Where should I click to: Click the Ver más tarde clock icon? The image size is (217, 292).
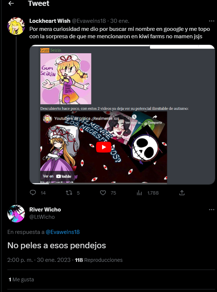[x=134, y=117]
